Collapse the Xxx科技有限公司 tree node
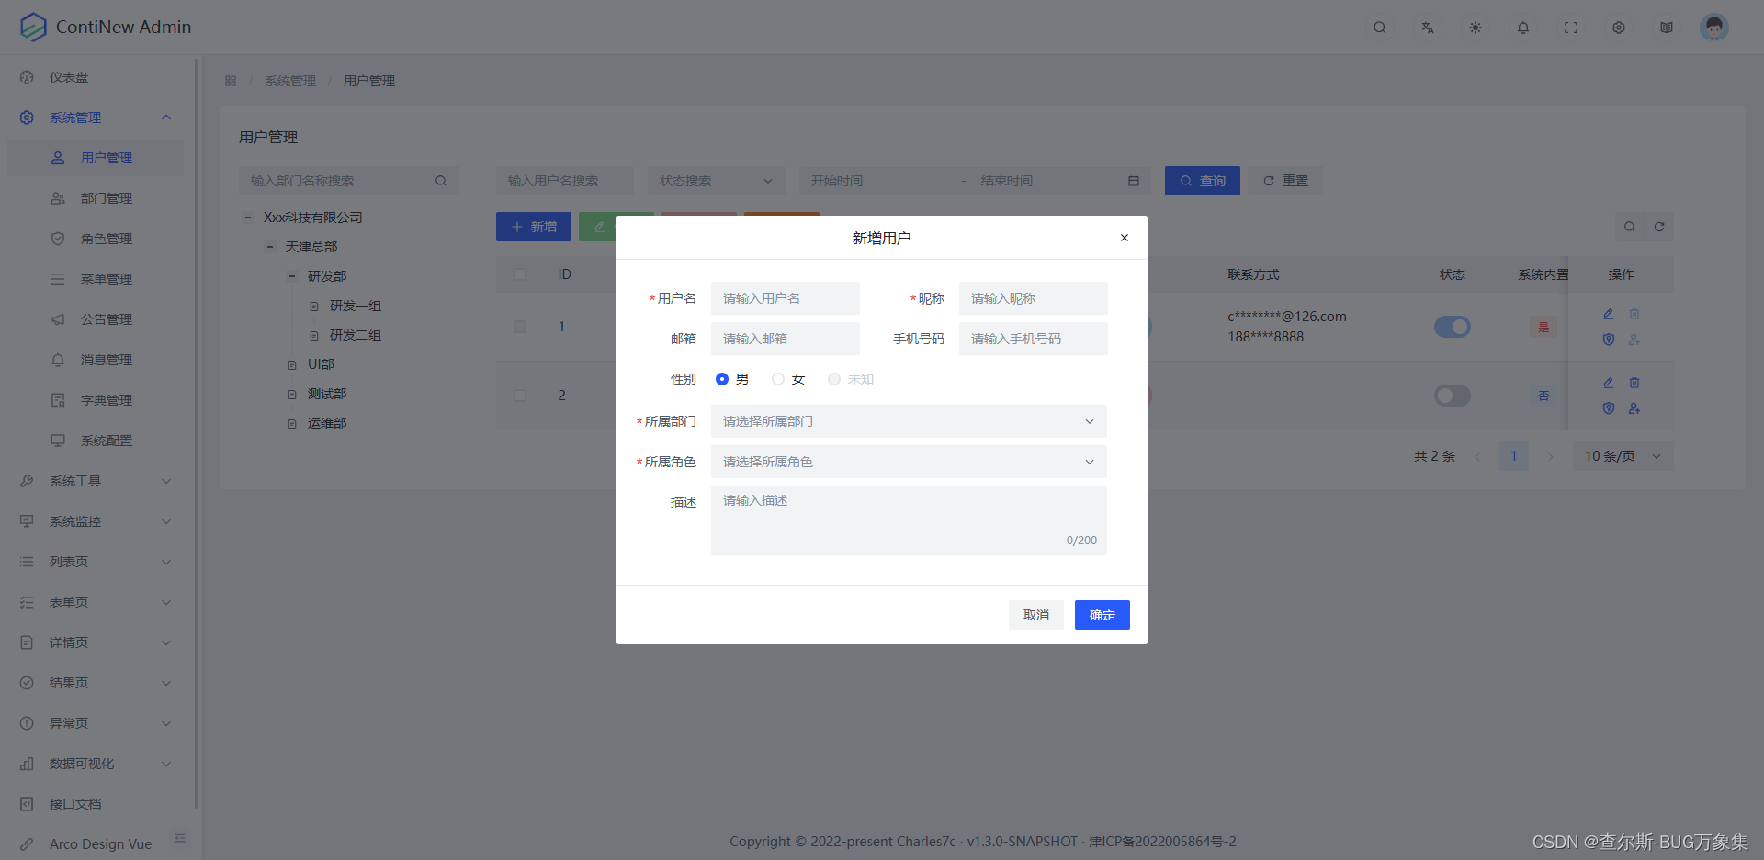This screenshot has height=860, width=1764. (x=248, y=218)
